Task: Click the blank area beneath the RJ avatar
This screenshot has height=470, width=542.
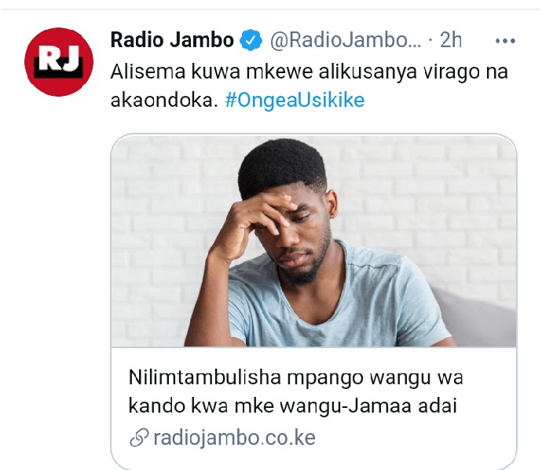Action: pos(59,277)
